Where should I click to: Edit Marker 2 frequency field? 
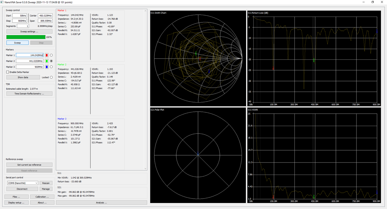(30, 61)
